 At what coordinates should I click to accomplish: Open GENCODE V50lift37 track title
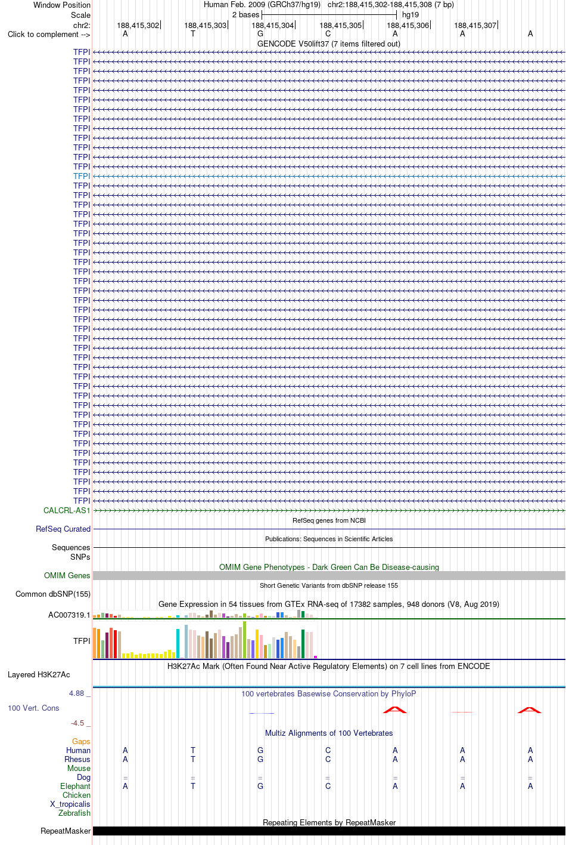coord(329,44)
